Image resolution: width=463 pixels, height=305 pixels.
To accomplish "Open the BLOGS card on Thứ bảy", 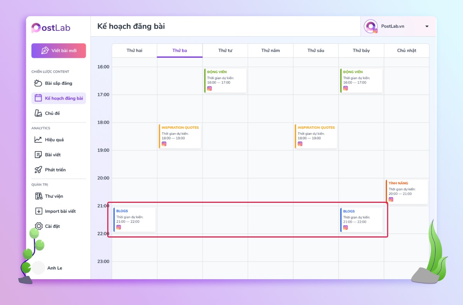I will point(361,220).
